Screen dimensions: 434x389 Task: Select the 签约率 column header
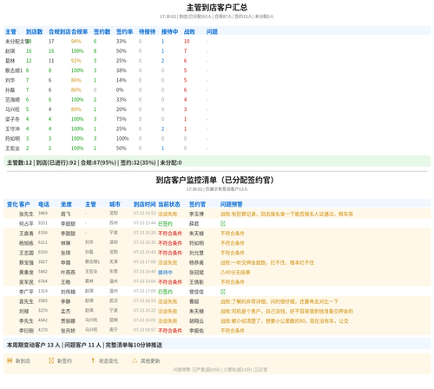[124, 31]
